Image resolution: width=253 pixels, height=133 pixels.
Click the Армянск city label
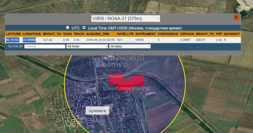[x=97, y=111]
